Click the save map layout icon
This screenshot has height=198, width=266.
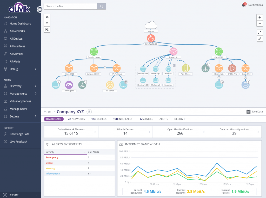click(47, 30)
